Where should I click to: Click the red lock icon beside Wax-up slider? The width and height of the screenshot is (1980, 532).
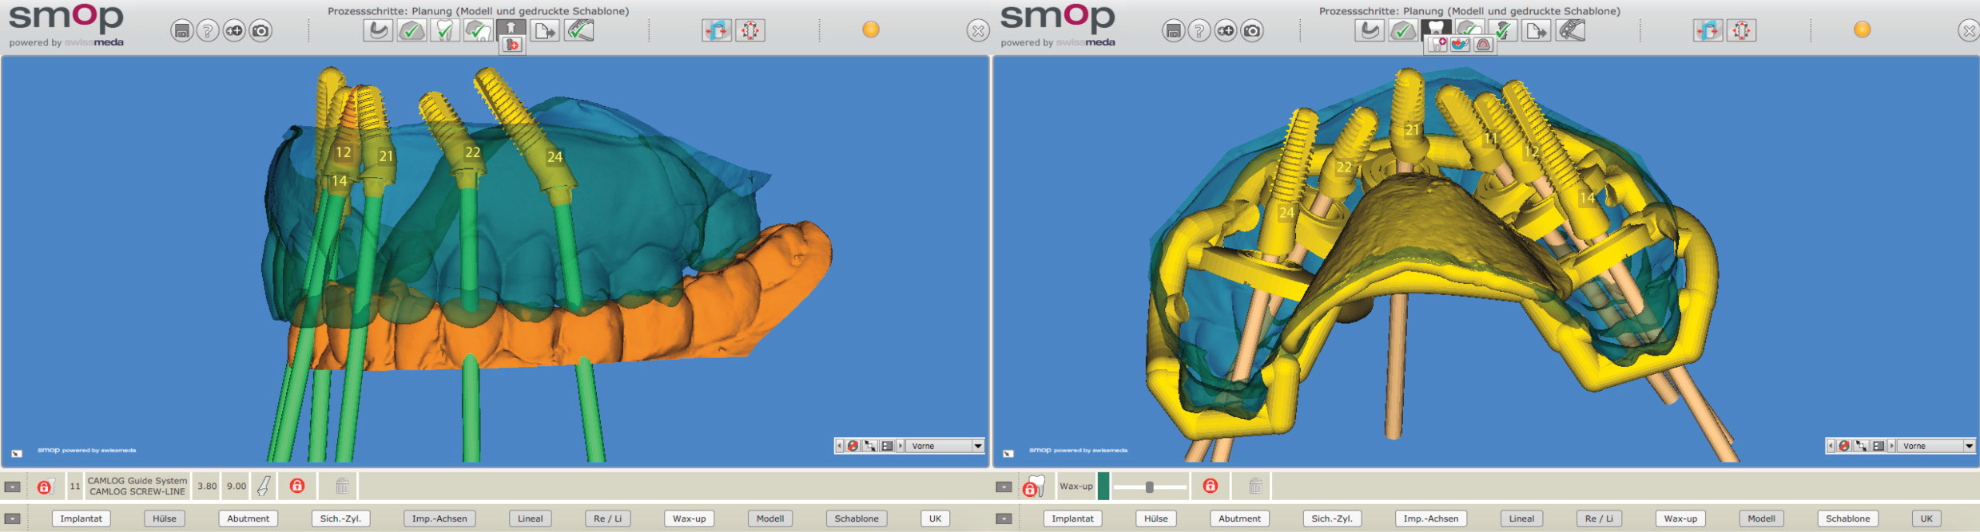pos(1211,486)
